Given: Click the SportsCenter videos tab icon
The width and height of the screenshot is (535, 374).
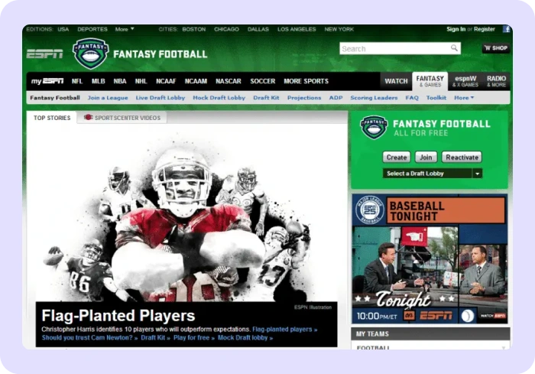Looking at the screenshot, I should [x=89, y=117].
